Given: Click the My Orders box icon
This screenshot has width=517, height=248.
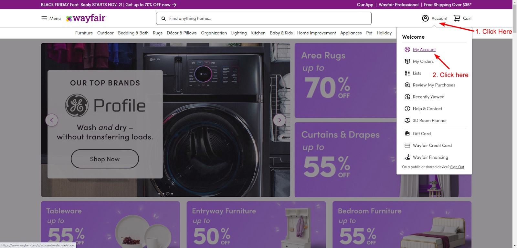Looking at the screenshot, I should click(407, 61).
